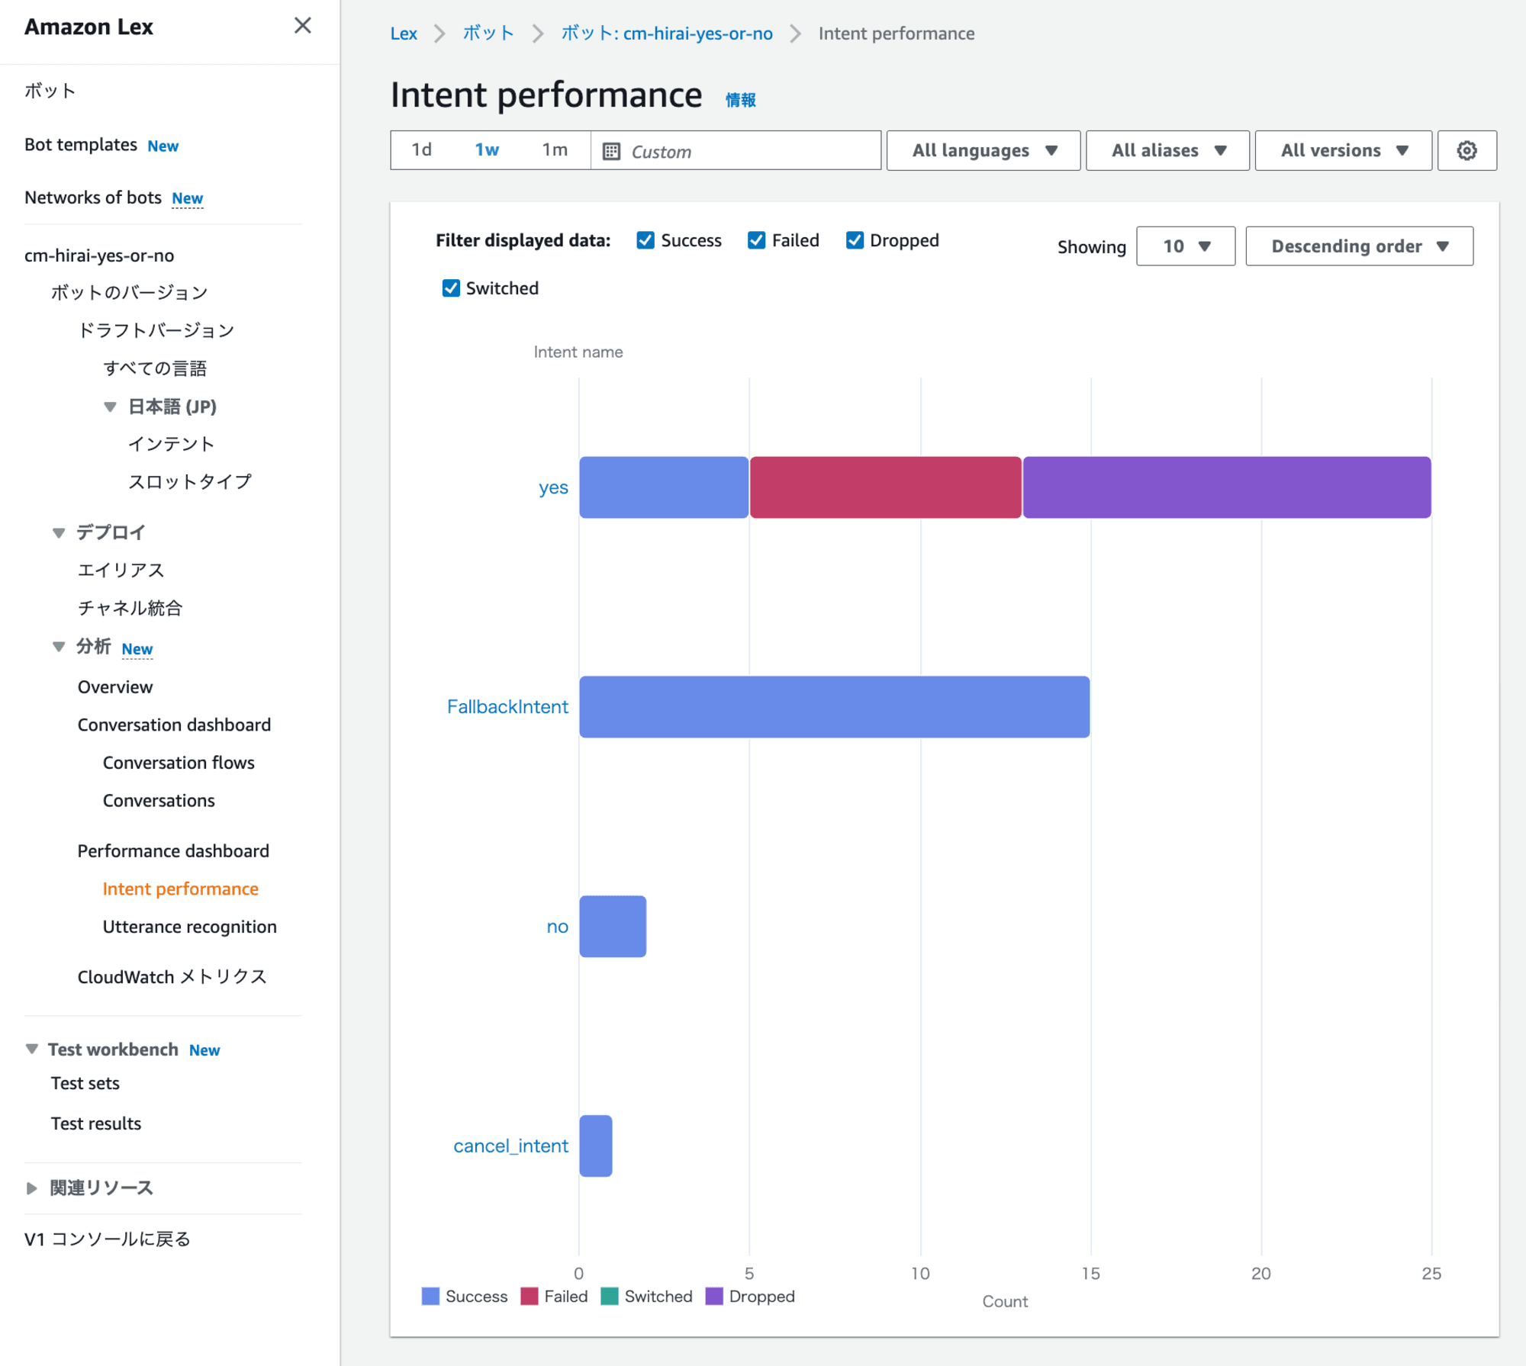Open the All languages dropdown

[x=984, y=150]
